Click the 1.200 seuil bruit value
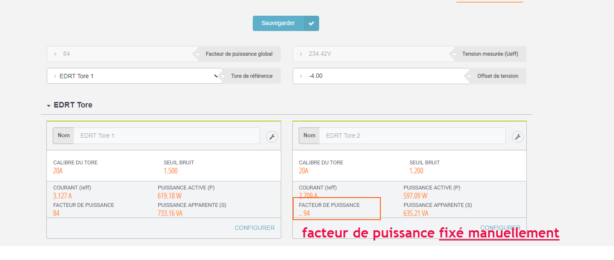Screen dimensions: 614x260 417,171
